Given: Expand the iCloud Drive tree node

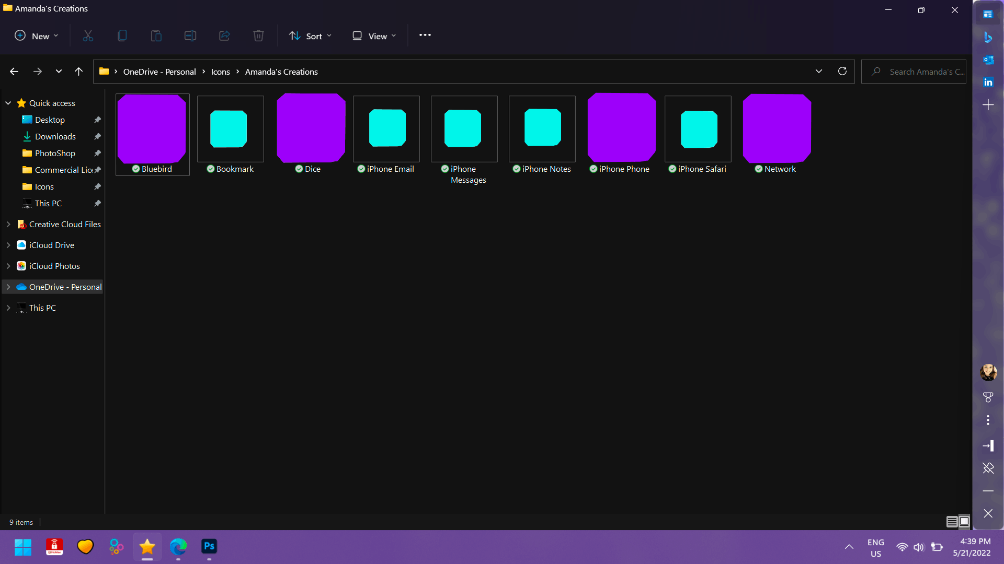Looking at the screenshot, I should point(8,245).
